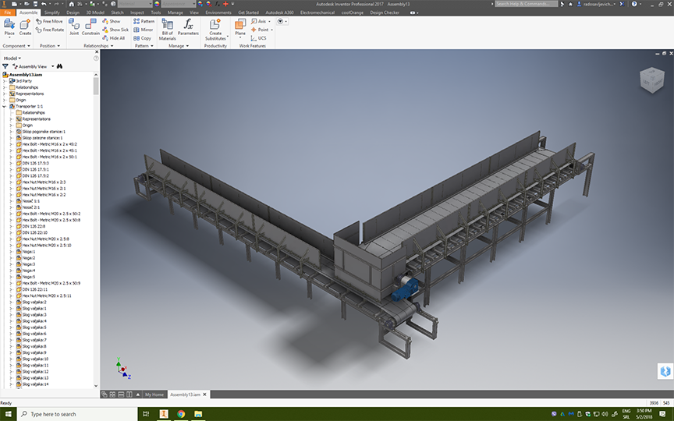674x421 pixels.
Task: Click the My Home document tab
Action: 154,394
